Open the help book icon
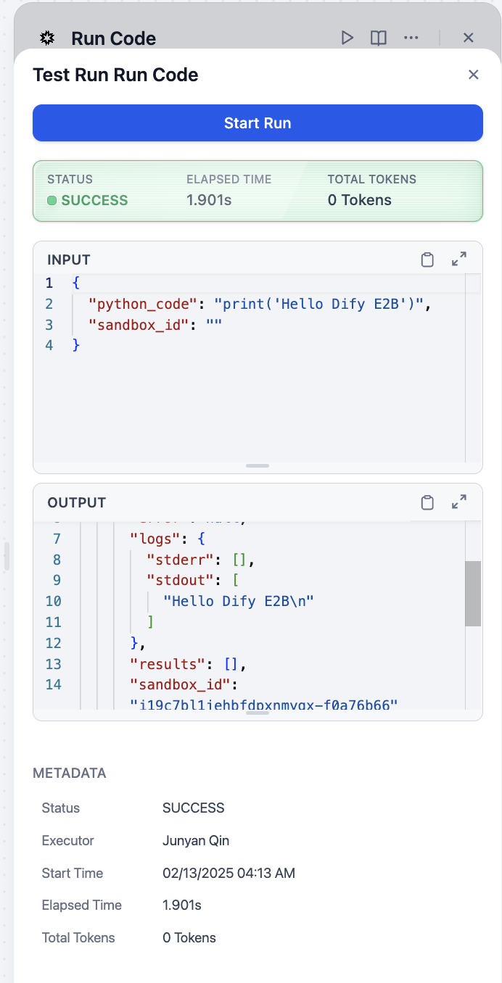Image resolution: width=502 pixels, height=983 pixels. [378, 38]
